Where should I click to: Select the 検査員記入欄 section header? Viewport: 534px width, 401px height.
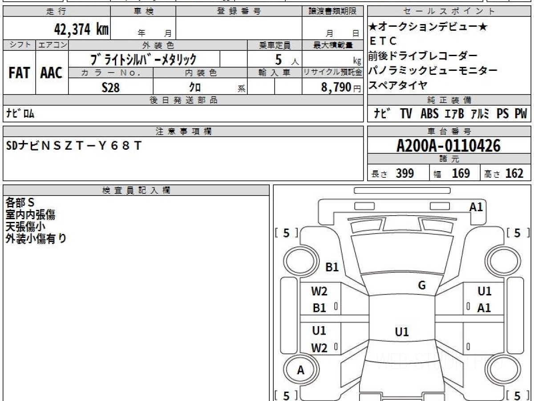tap(136, 190)
